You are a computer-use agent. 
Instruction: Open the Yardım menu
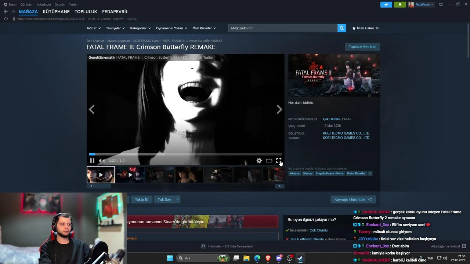coord(73,4)
